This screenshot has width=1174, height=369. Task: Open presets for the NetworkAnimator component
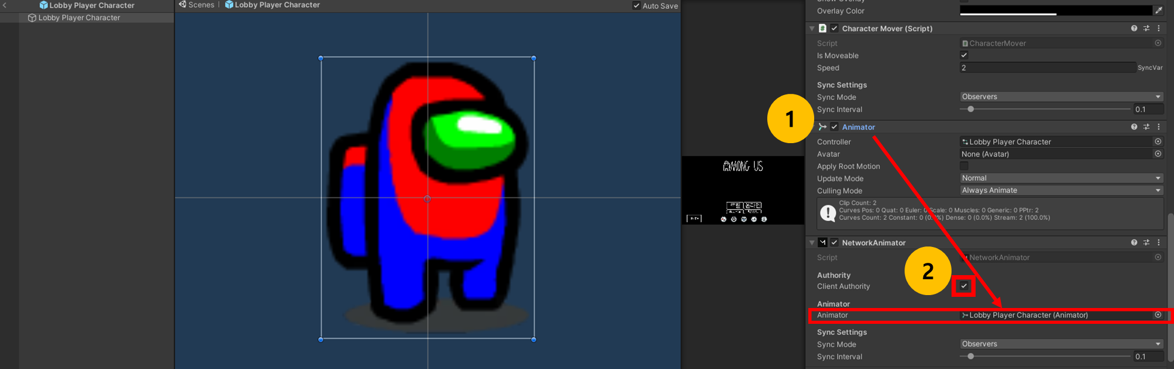click(1146, 242)
